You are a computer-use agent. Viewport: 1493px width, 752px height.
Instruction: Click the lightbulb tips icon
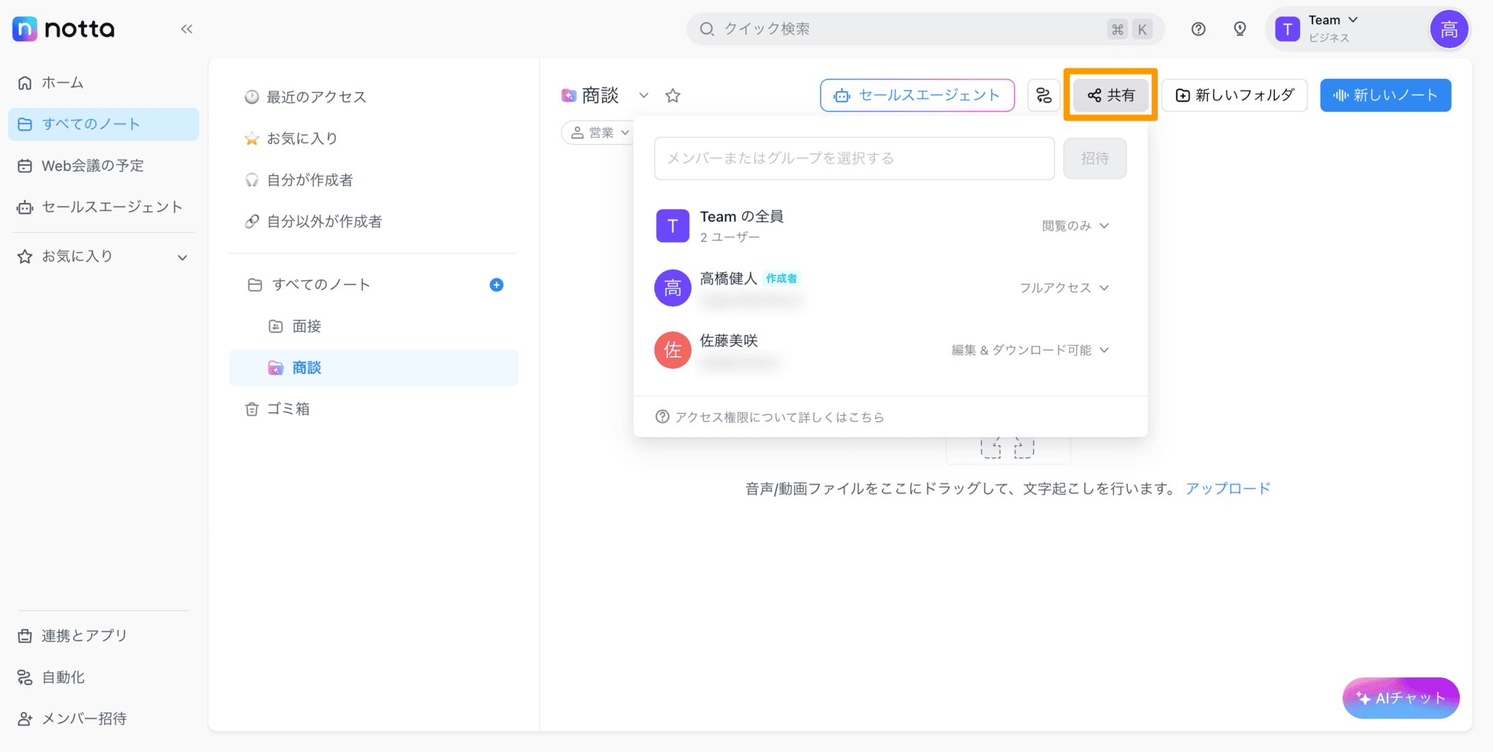[x=1240, y=29]
